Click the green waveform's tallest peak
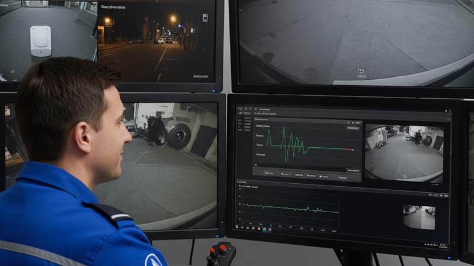474x266 pixels. (x=283, y=129)
